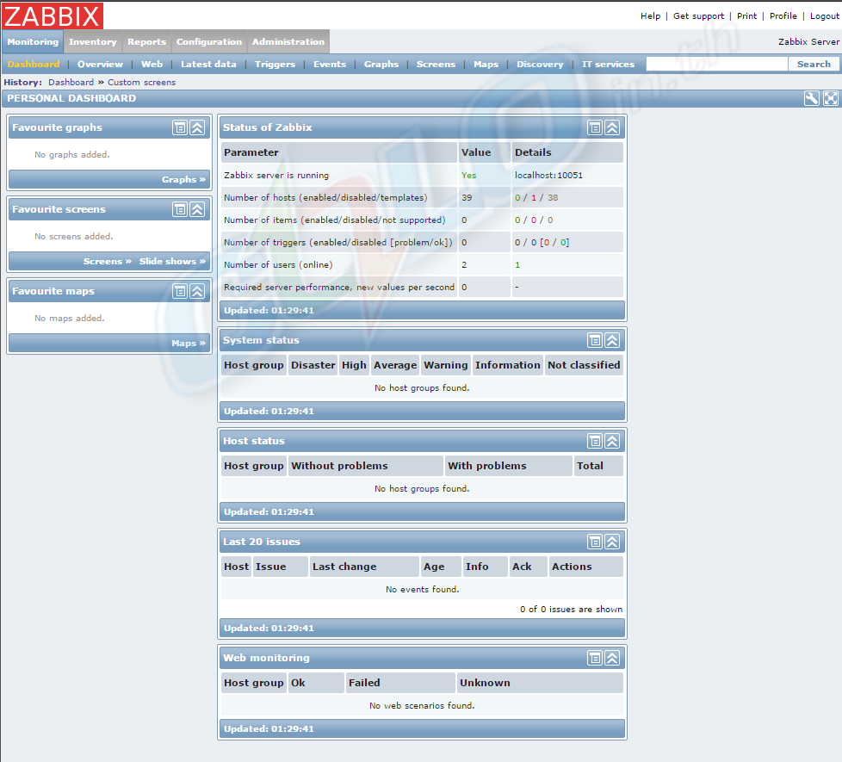842x762 pixels.
Task: Click the Help link
Action: click(650, 16)
